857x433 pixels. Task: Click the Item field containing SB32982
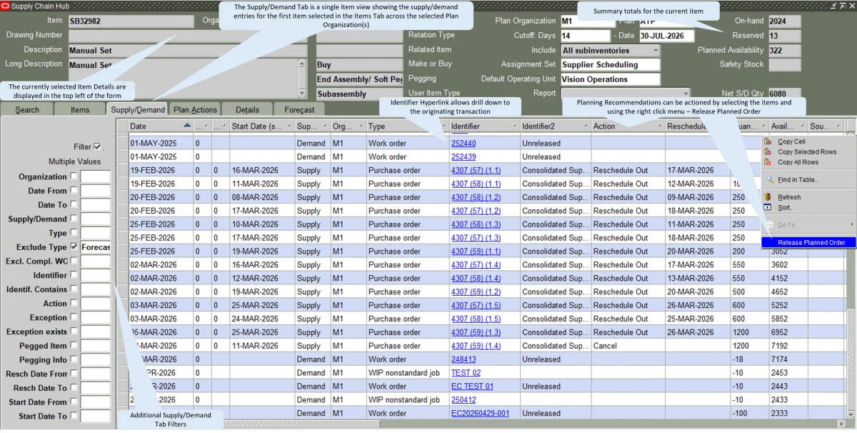click(131, 21)
